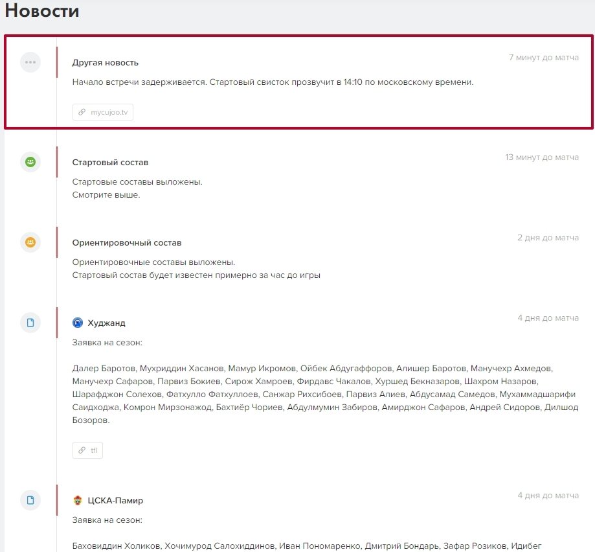This screenshot has width=595, height=552.
Task: Click the orange lineup icon beside Ориентировочный состав
Action: 30,242
